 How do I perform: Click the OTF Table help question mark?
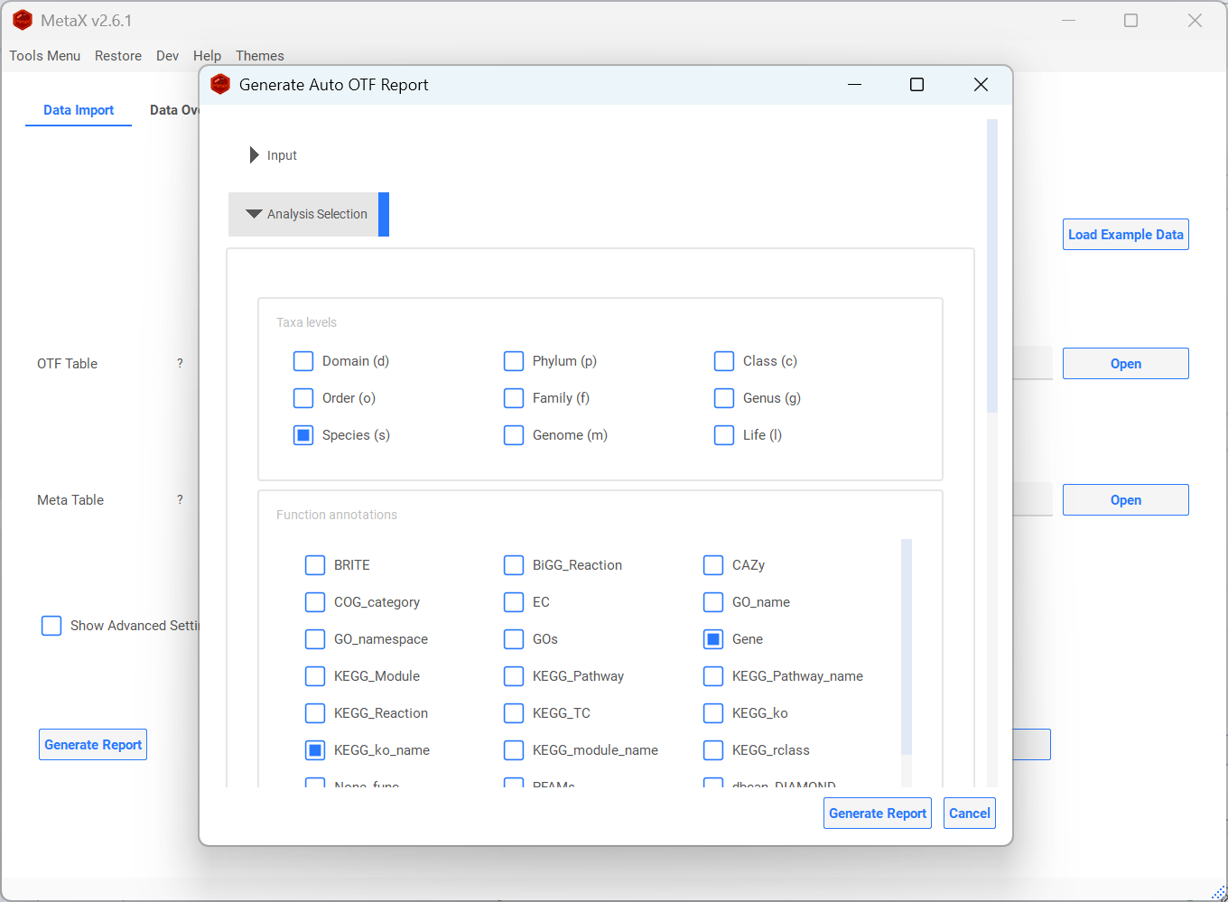pos(180,363)
